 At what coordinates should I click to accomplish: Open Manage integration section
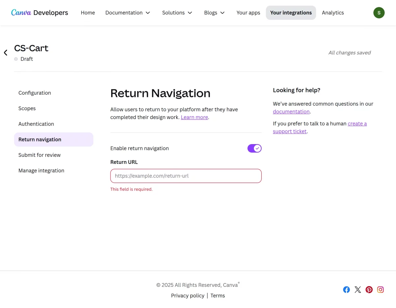54,170
